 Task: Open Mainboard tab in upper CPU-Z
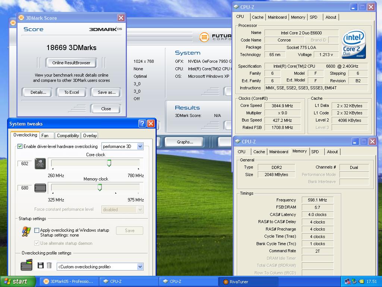pyautogui.click(x=277, y=17)
